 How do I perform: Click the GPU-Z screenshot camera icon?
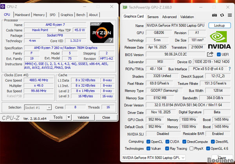tap(215, 16)
